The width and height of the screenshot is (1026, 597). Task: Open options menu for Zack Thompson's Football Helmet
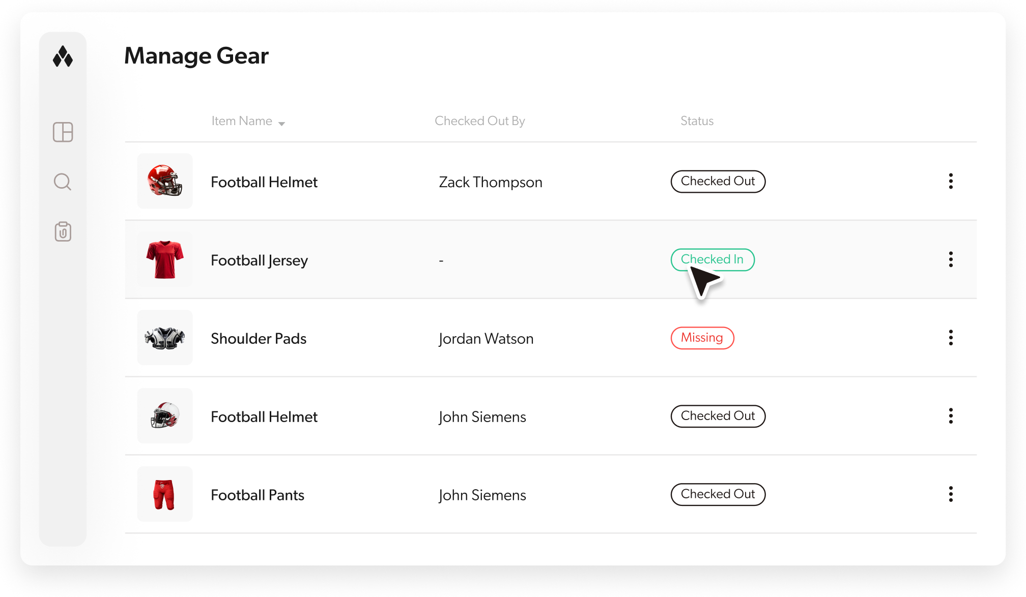(x=951, y=182)
